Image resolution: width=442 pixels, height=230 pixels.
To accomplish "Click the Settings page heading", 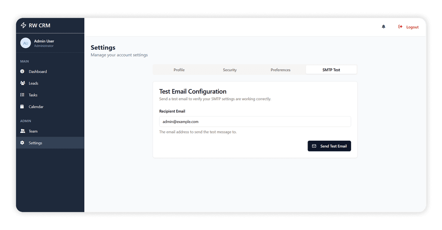I will click(x=103, y=47).
